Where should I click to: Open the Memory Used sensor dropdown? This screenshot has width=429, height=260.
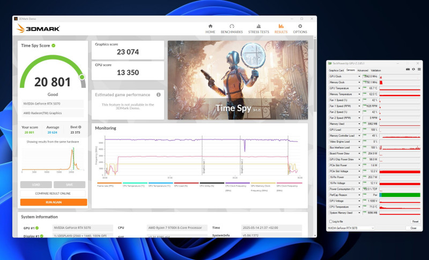coord(359,124)
